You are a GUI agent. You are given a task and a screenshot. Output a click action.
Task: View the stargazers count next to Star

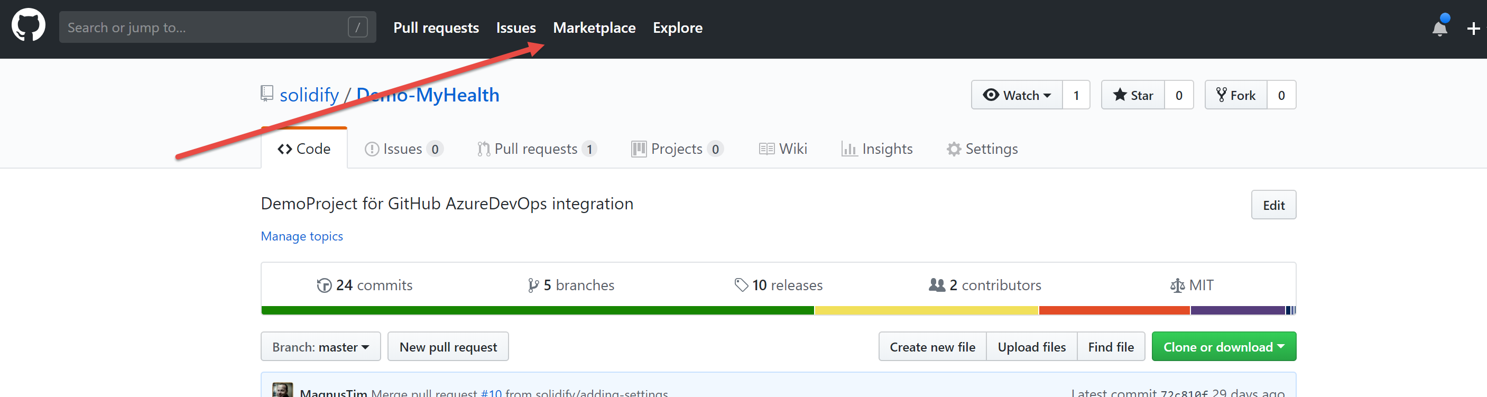1179,95
